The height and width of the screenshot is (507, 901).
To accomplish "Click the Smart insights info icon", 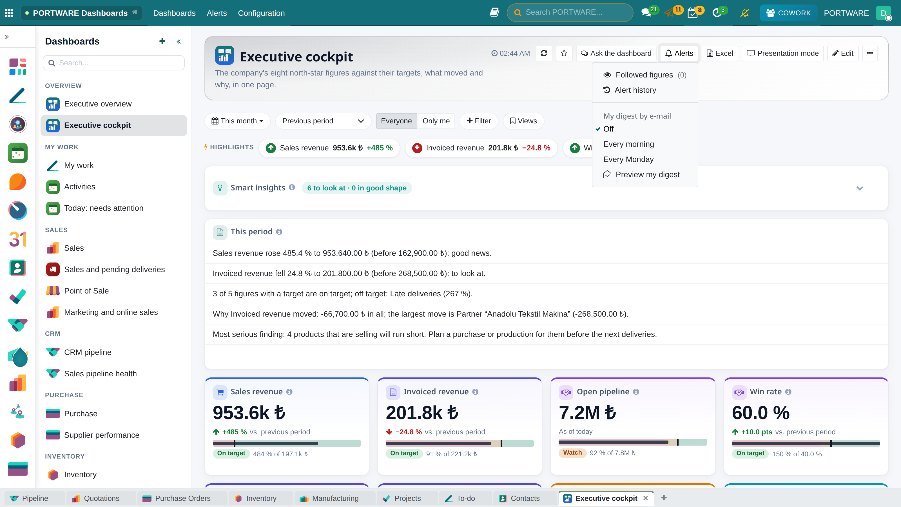I will pyautogui.click(x=292, y=188).
